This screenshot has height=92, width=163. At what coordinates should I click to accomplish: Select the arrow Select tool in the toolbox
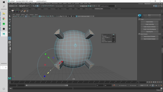click(10, 16)
